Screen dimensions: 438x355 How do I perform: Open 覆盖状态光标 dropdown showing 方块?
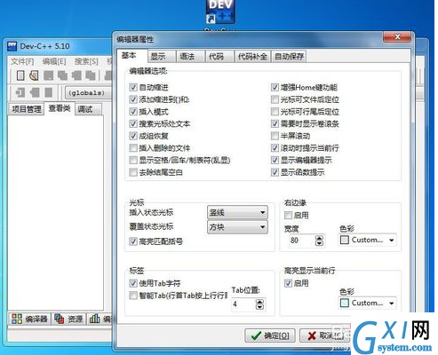point(237,227)
